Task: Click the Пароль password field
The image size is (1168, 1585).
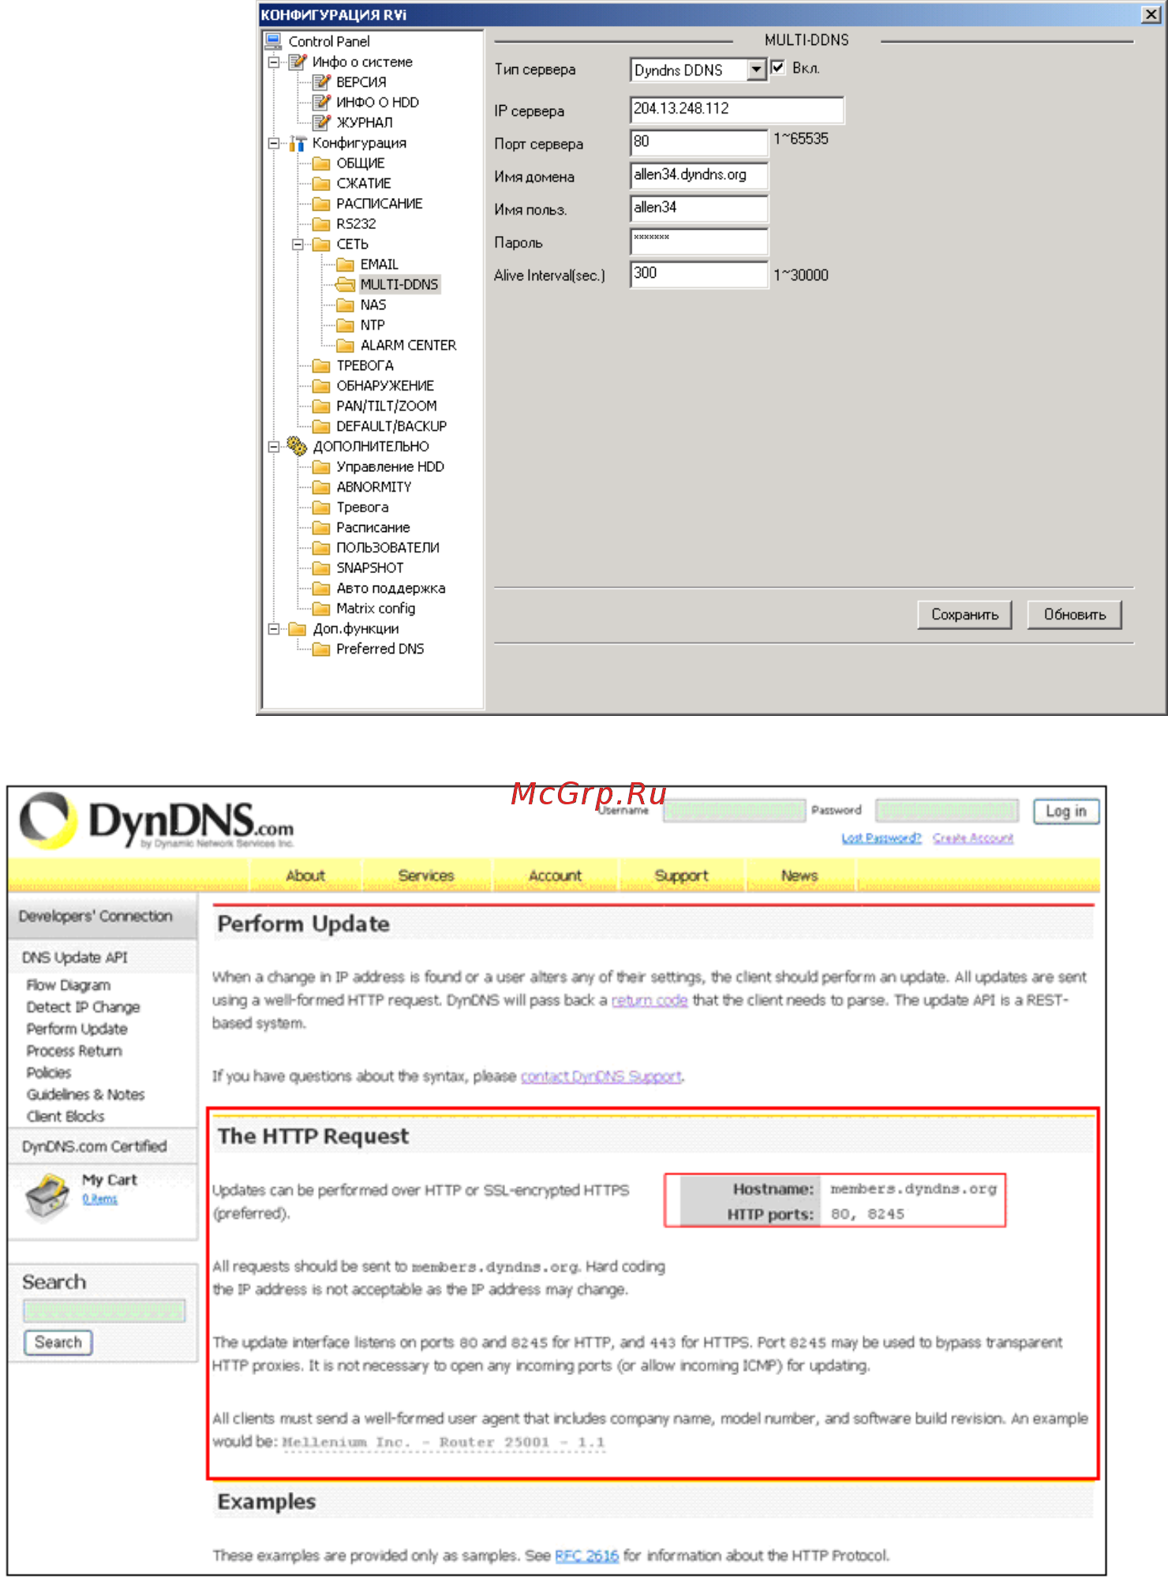Action: click(x=698, y=241)
